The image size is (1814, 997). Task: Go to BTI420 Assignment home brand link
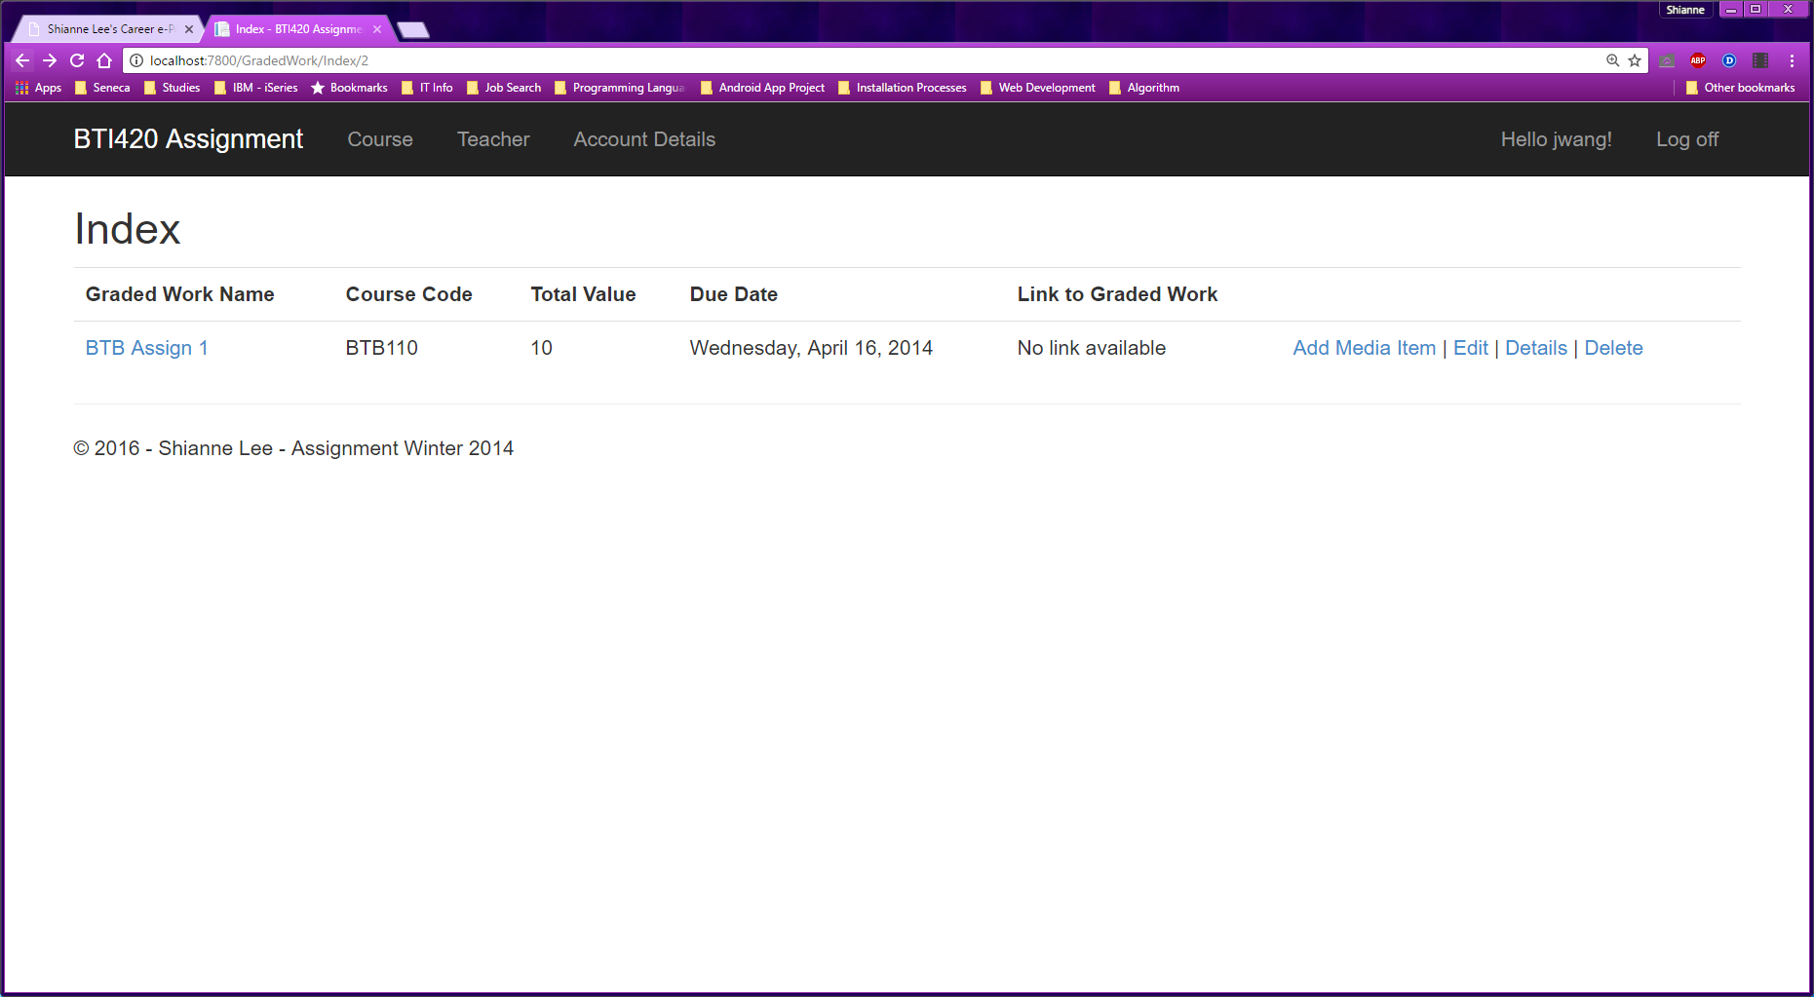point(188,139)
